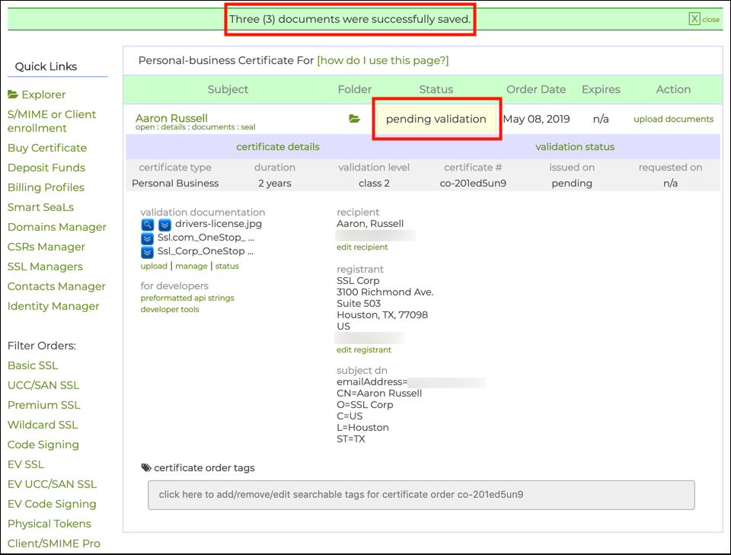731x555 pixels.
Task: Open the how do I use this page help link
Action: pos(383,60)
